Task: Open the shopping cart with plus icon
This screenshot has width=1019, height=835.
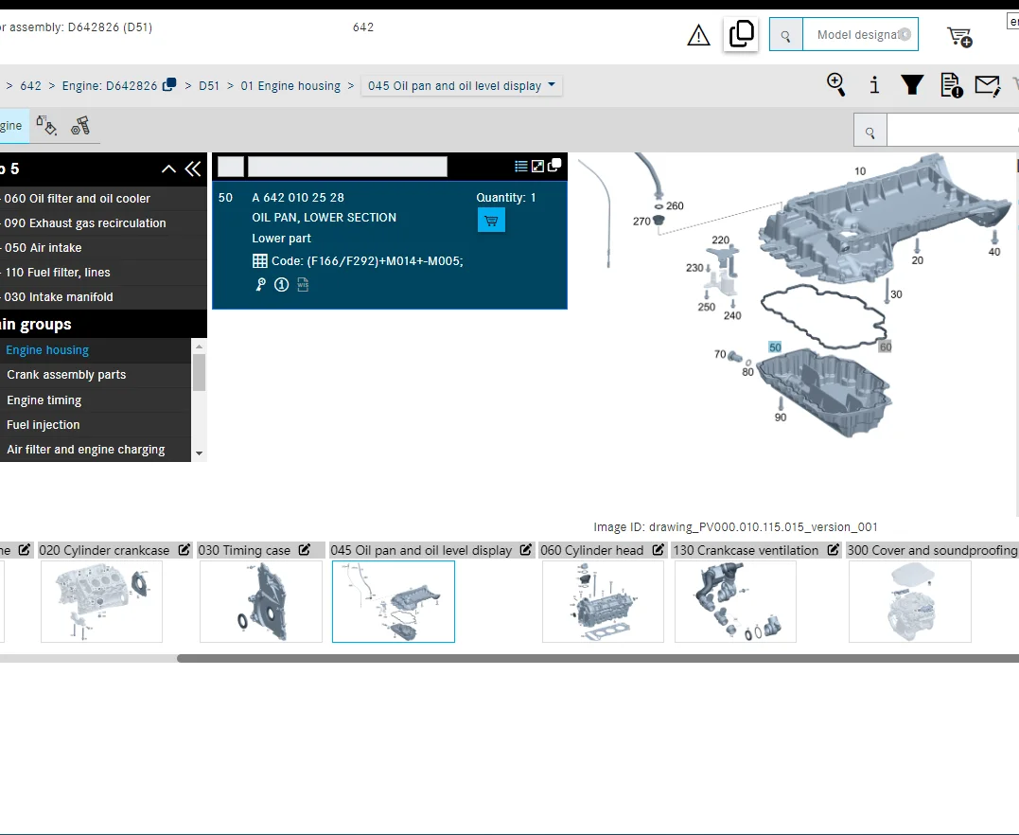Action: 959,36
